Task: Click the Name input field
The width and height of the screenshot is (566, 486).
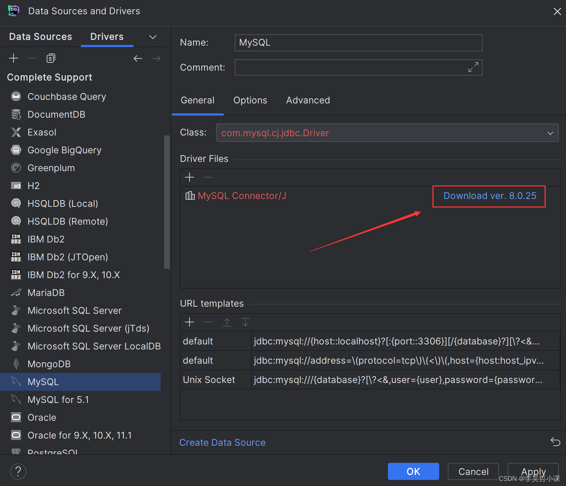Action: click(358, 43)
